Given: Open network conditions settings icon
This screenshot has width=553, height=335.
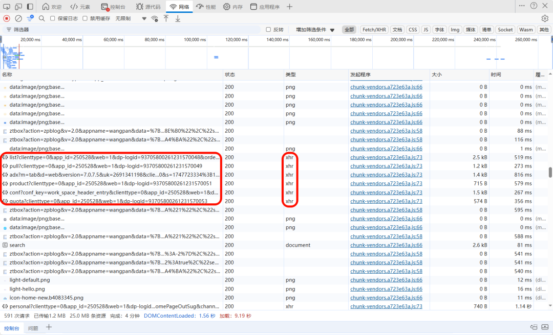Looking at the screenshot, I should 154,18.
